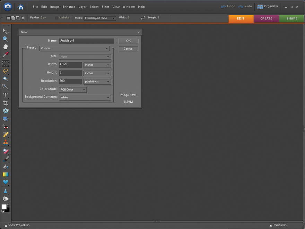Choose Intersect with Selection mode icon

23,18
